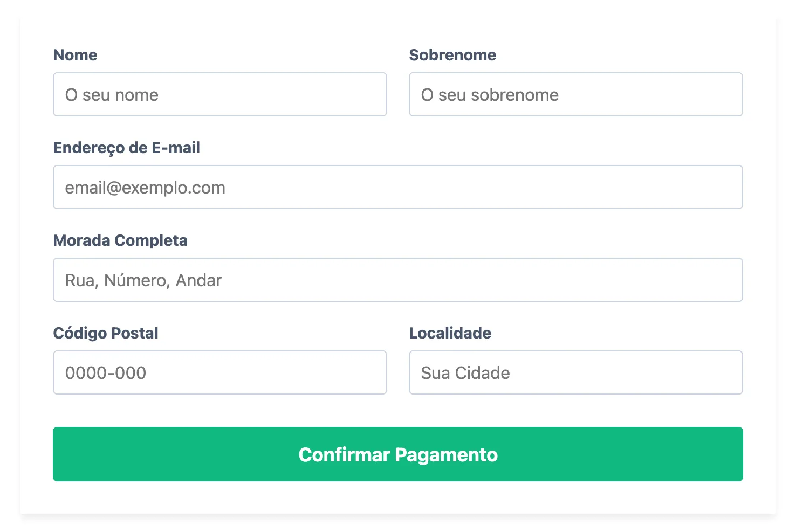Viewport: 796px width, 525px height.
Task: Focus the 'Sua Cidade' placeholder field
Action: click(576, 372)
